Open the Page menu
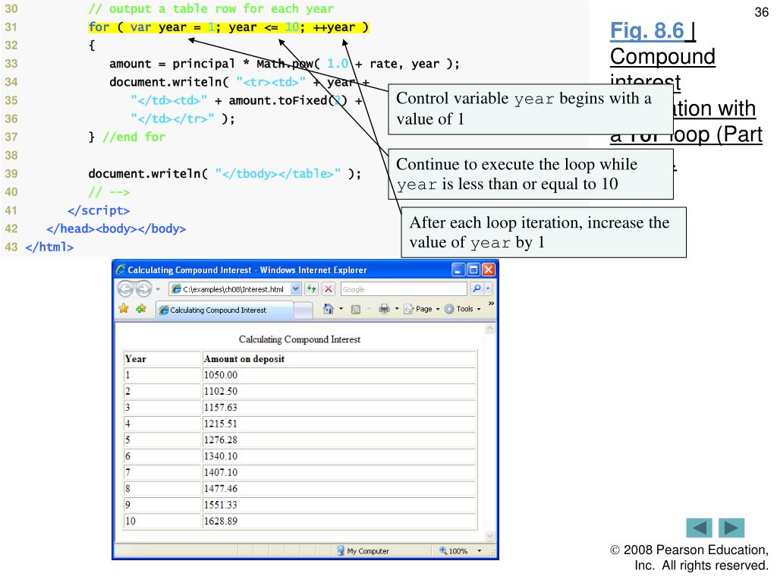This screenshot has width=777, height=583. tap(422, 309)
